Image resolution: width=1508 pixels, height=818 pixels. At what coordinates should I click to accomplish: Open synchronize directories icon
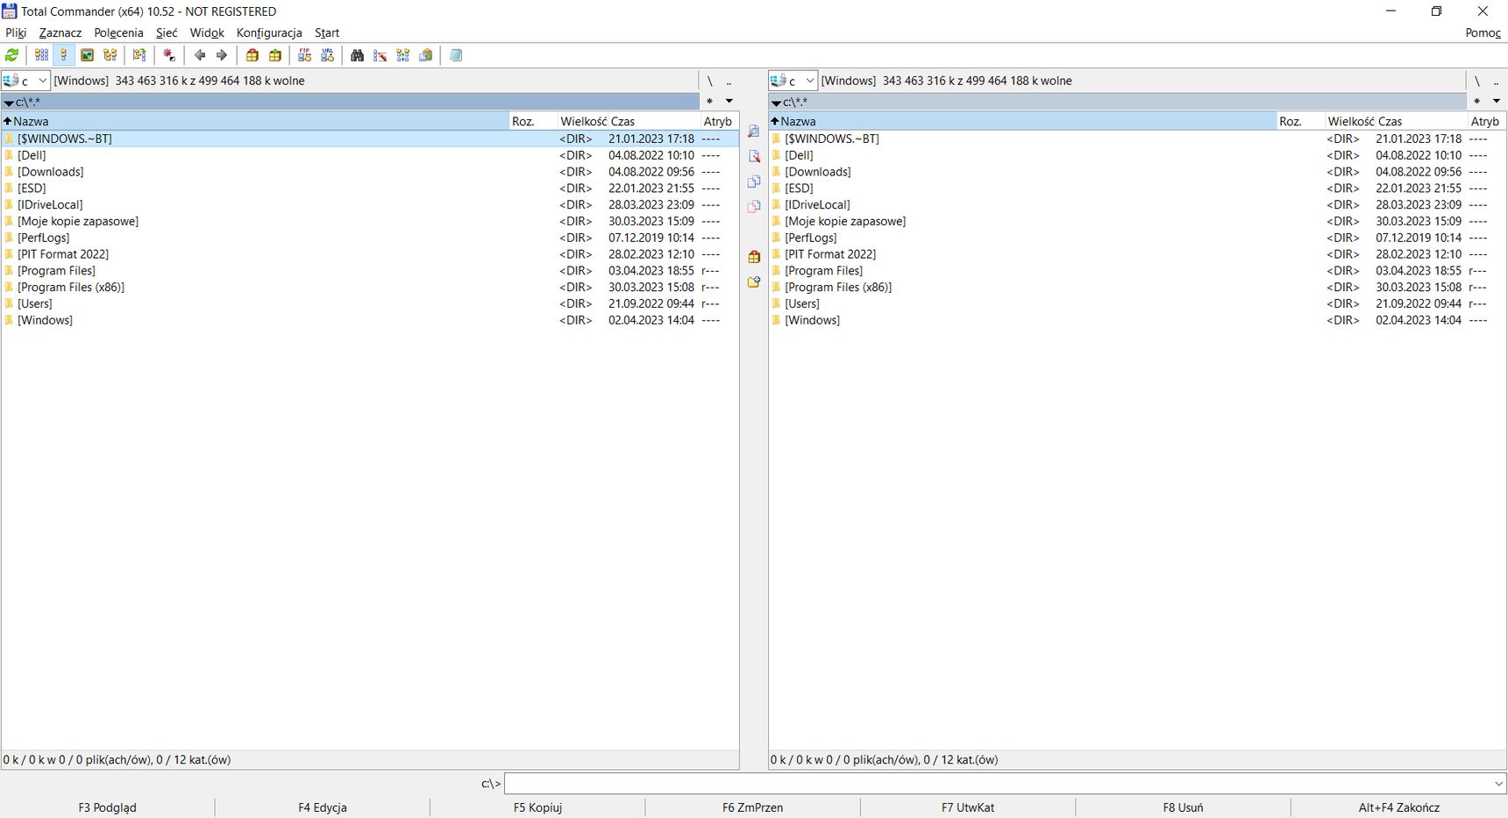(402, 55)
